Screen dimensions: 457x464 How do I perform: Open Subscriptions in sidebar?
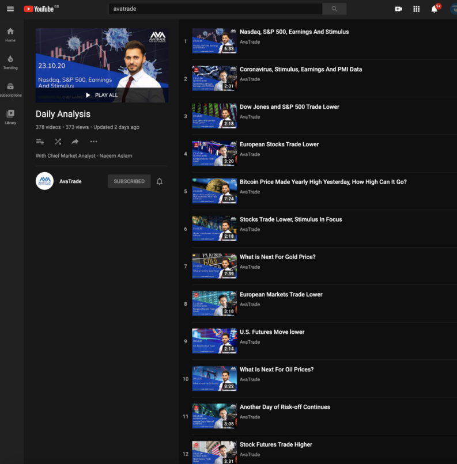[10, 90]
